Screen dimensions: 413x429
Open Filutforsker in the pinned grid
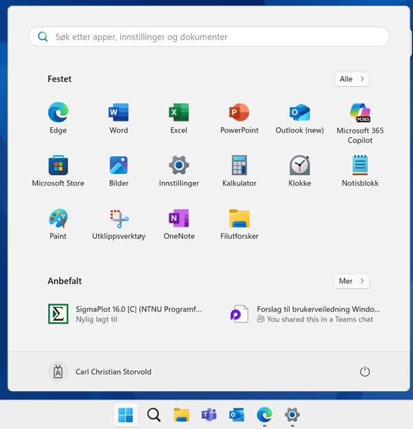click(239, 224)
